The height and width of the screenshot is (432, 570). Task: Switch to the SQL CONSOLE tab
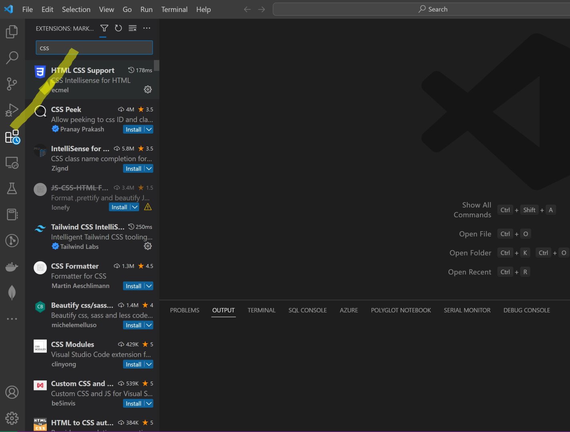pos(308,310)
